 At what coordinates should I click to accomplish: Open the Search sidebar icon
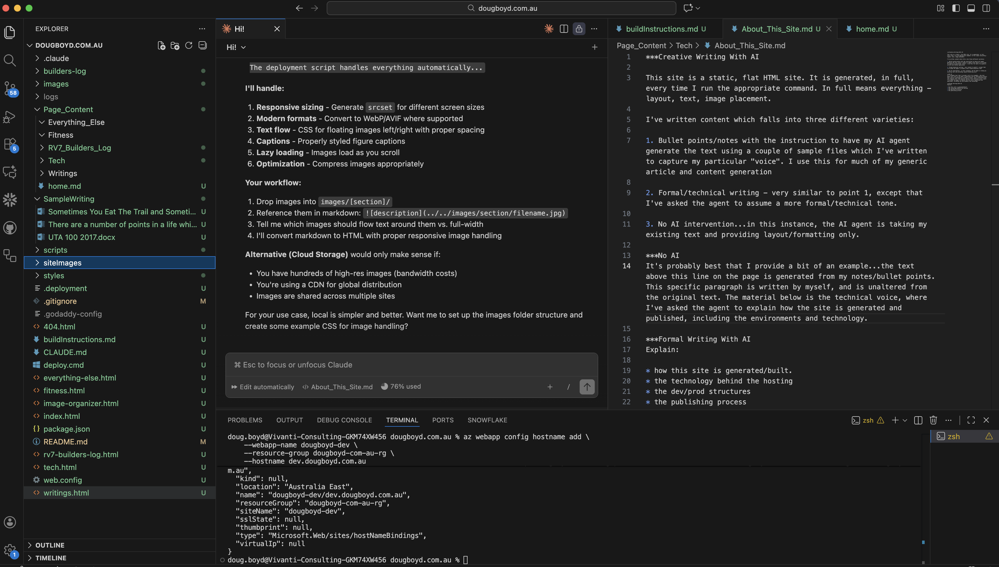click(x=10, y=61)
